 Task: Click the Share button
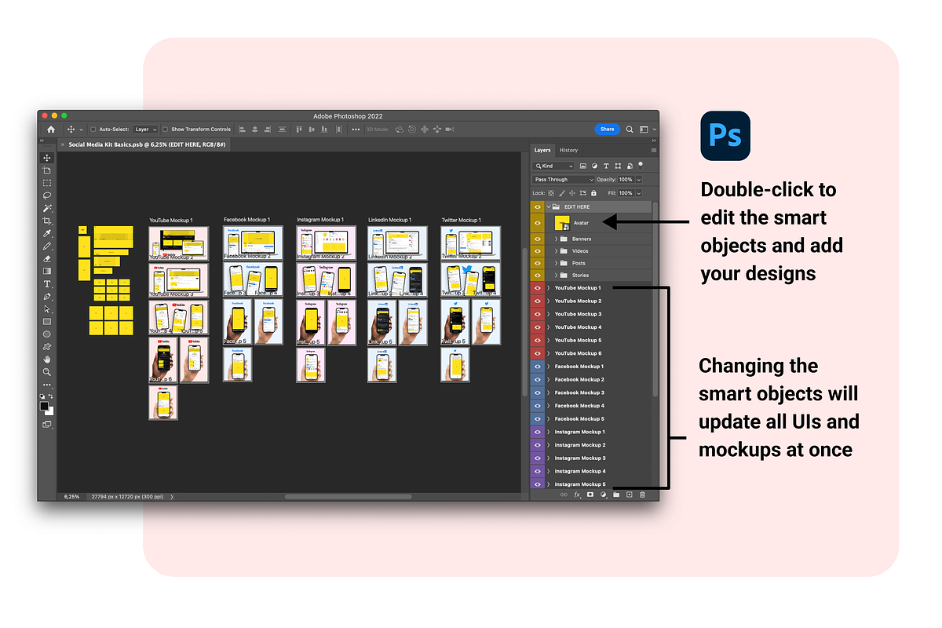608,129
